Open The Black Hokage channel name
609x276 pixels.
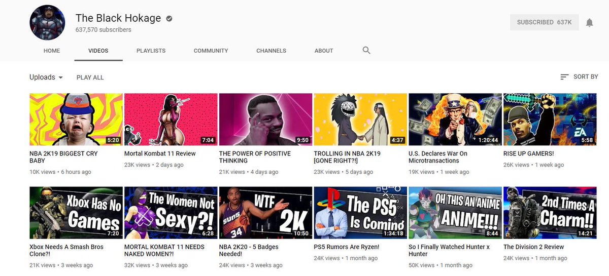tap(118, 18)
